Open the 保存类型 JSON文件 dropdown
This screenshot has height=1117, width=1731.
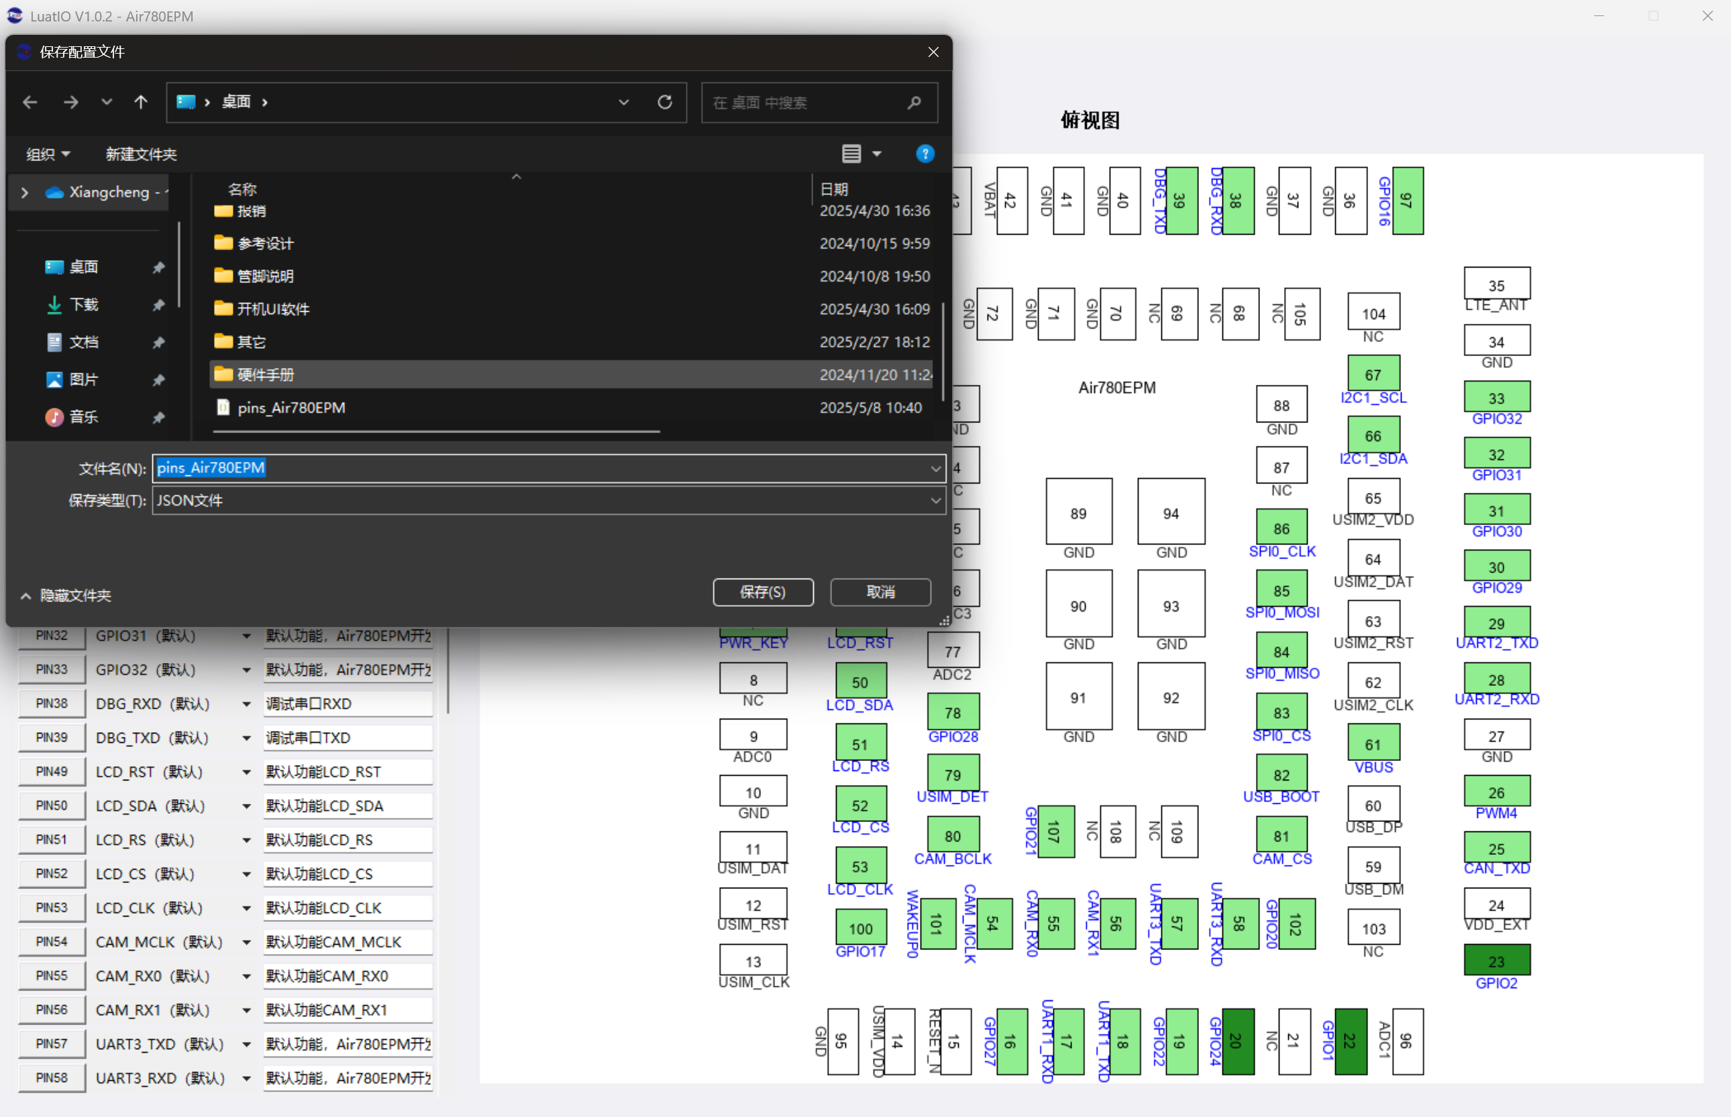(549, 500)
